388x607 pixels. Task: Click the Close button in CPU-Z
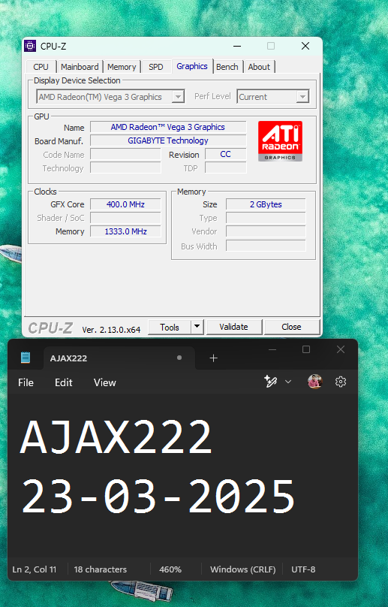click(291, 327)
